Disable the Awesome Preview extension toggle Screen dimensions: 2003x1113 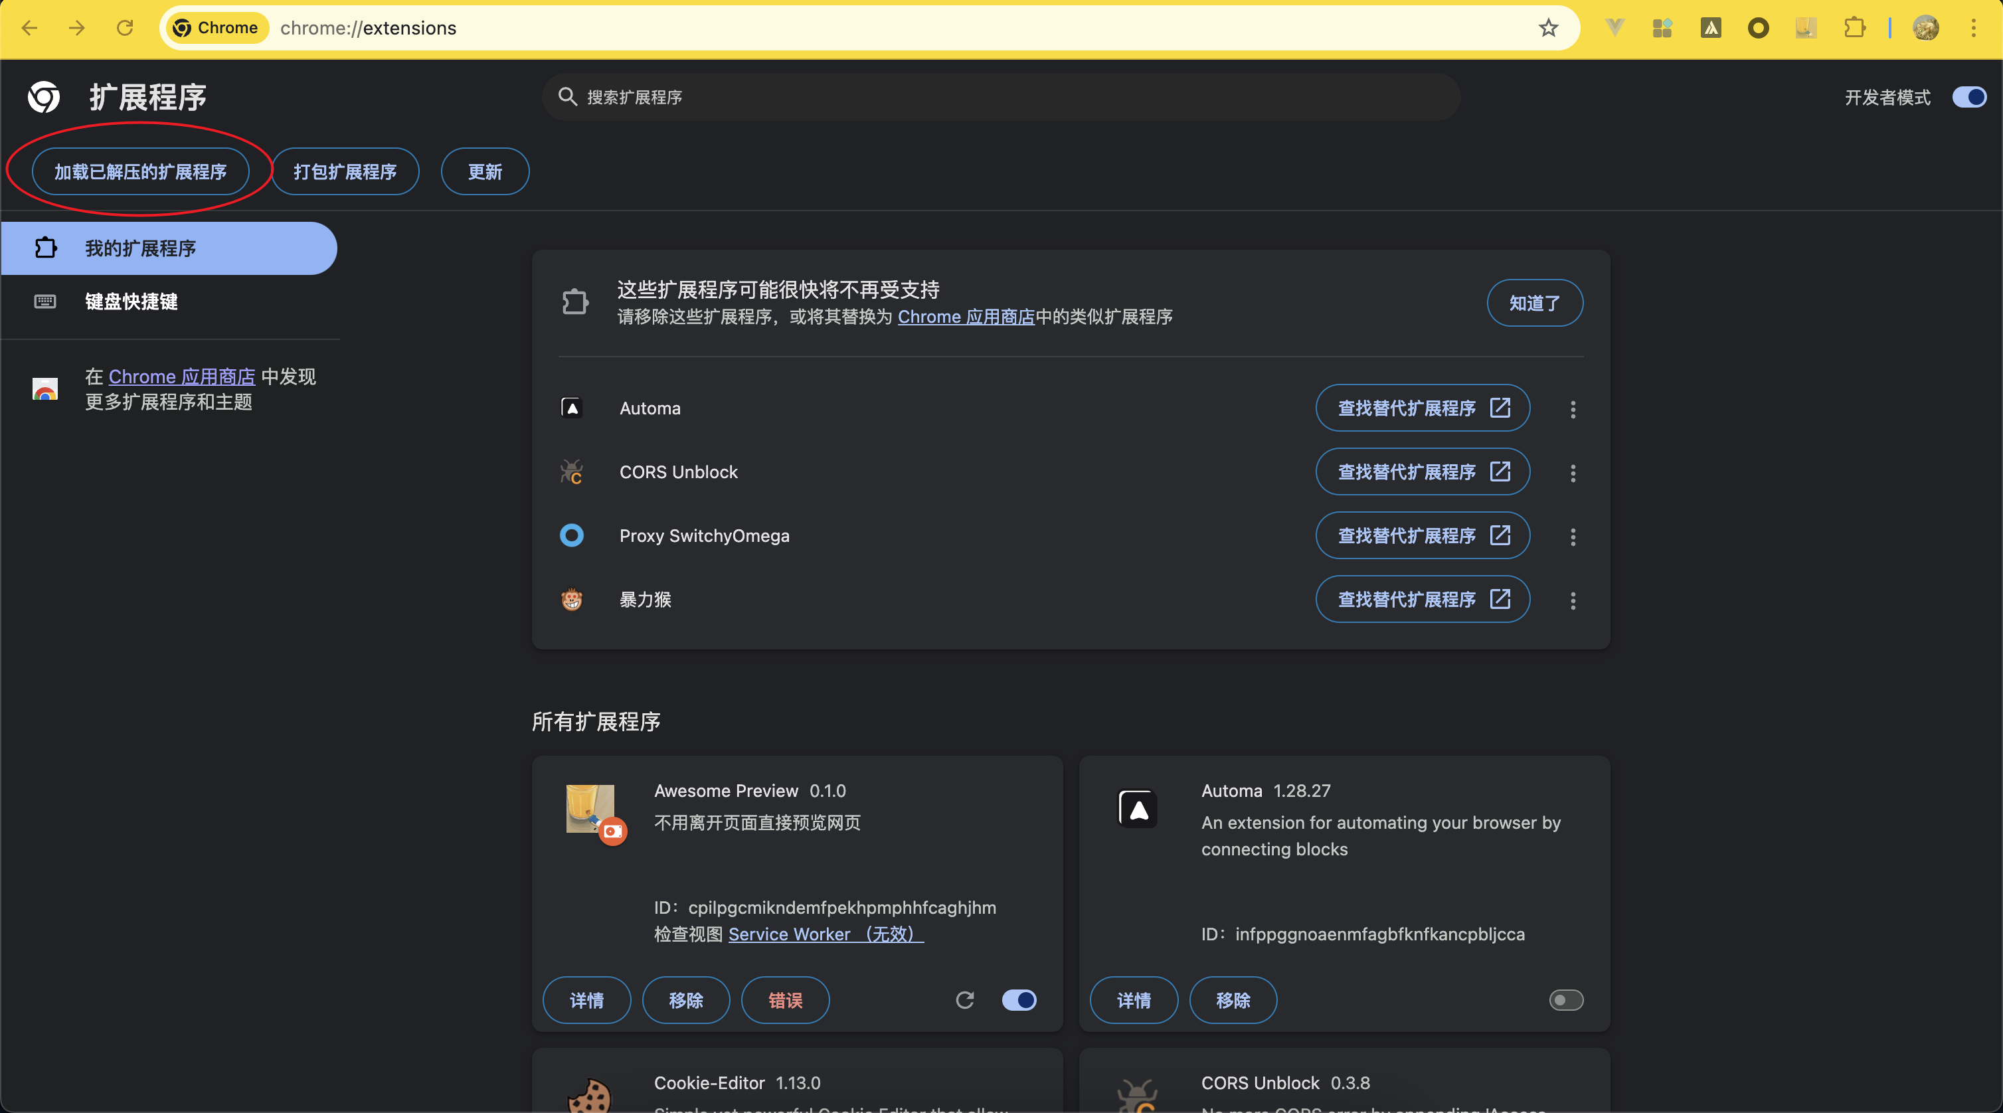[1019, 1000]
